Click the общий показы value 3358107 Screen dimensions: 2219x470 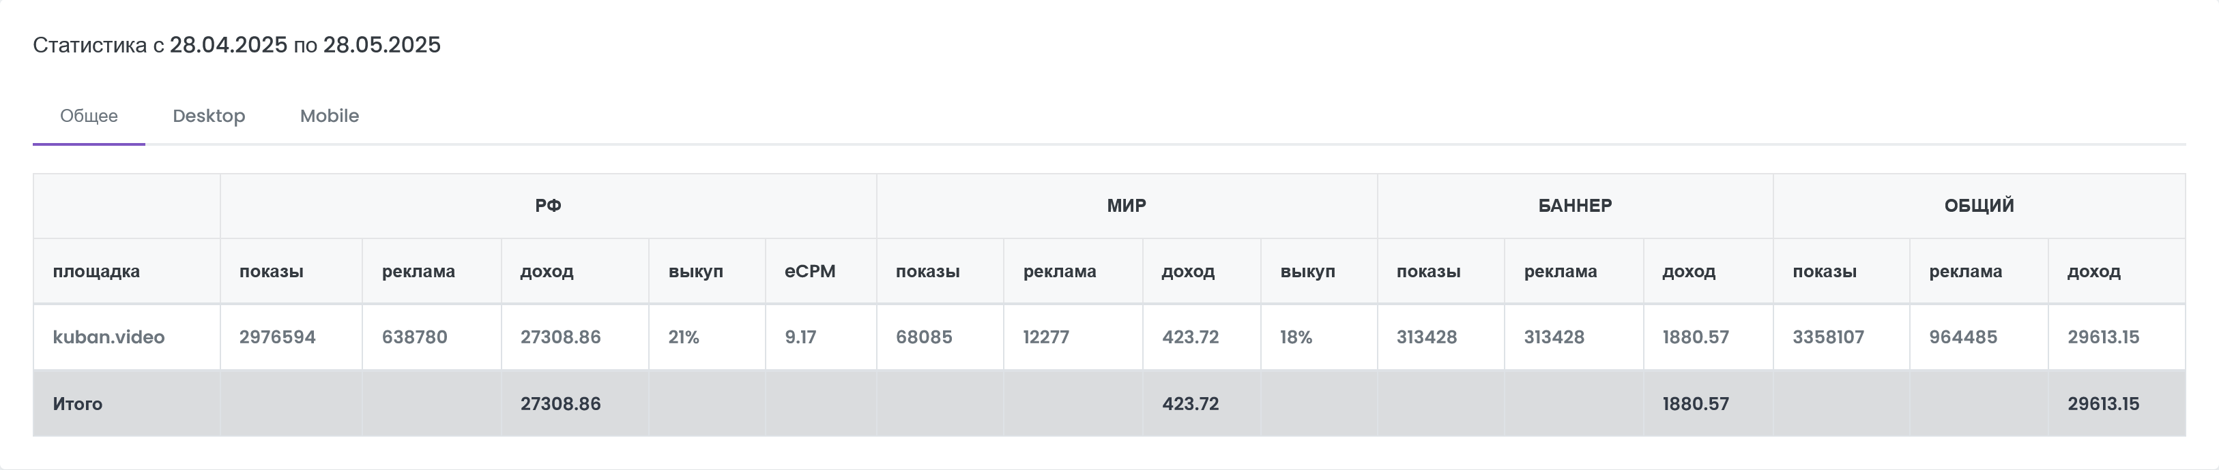[1828, 336]
